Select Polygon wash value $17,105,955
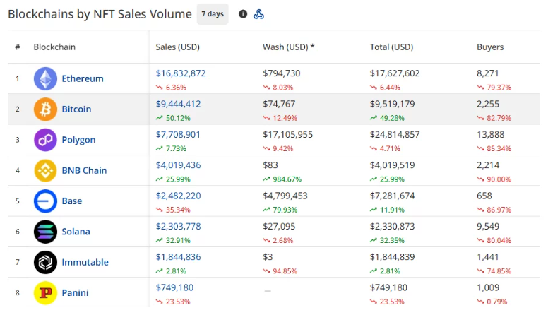The image size is (548, 315). tap(287, 134)
